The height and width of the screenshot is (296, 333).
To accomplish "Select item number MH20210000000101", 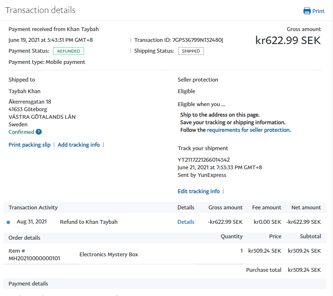I will pos(34,258).
